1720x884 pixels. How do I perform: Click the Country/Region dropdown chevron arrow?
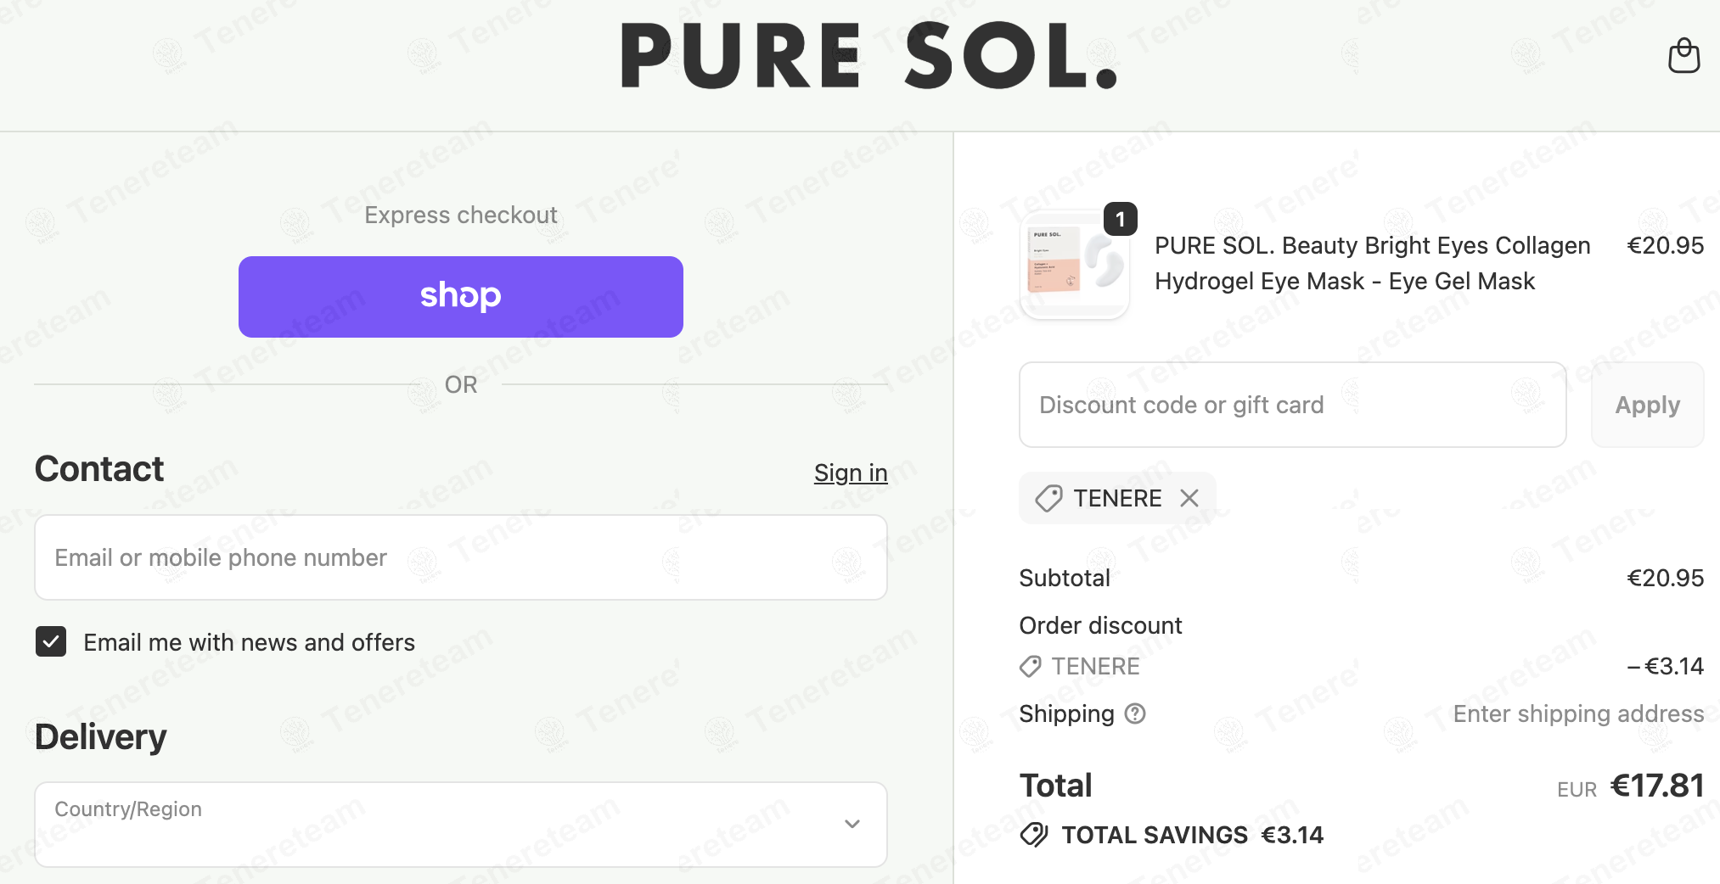(x=852, y=824)
